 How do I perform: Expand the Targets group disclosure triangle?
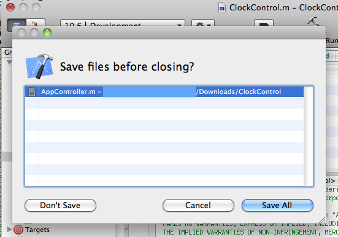(9, 229)
